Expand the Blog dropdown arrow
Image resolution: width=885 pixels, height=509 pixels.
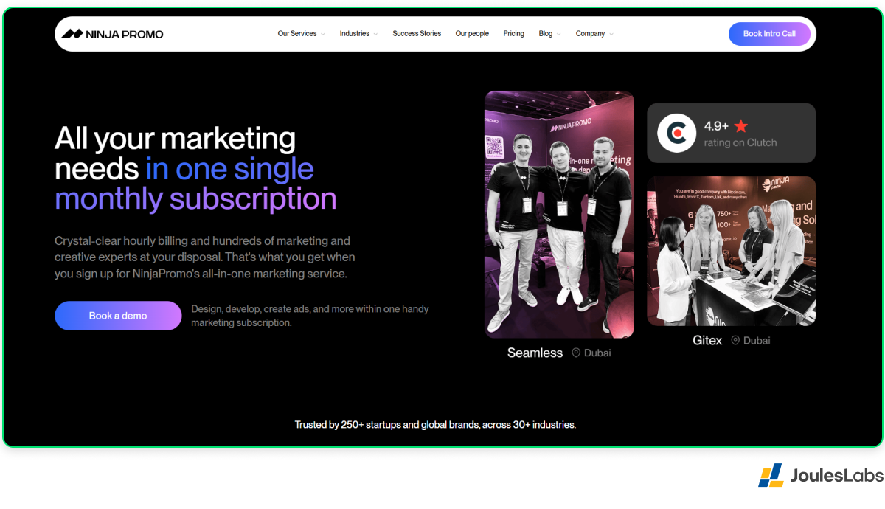pos(558,34)
